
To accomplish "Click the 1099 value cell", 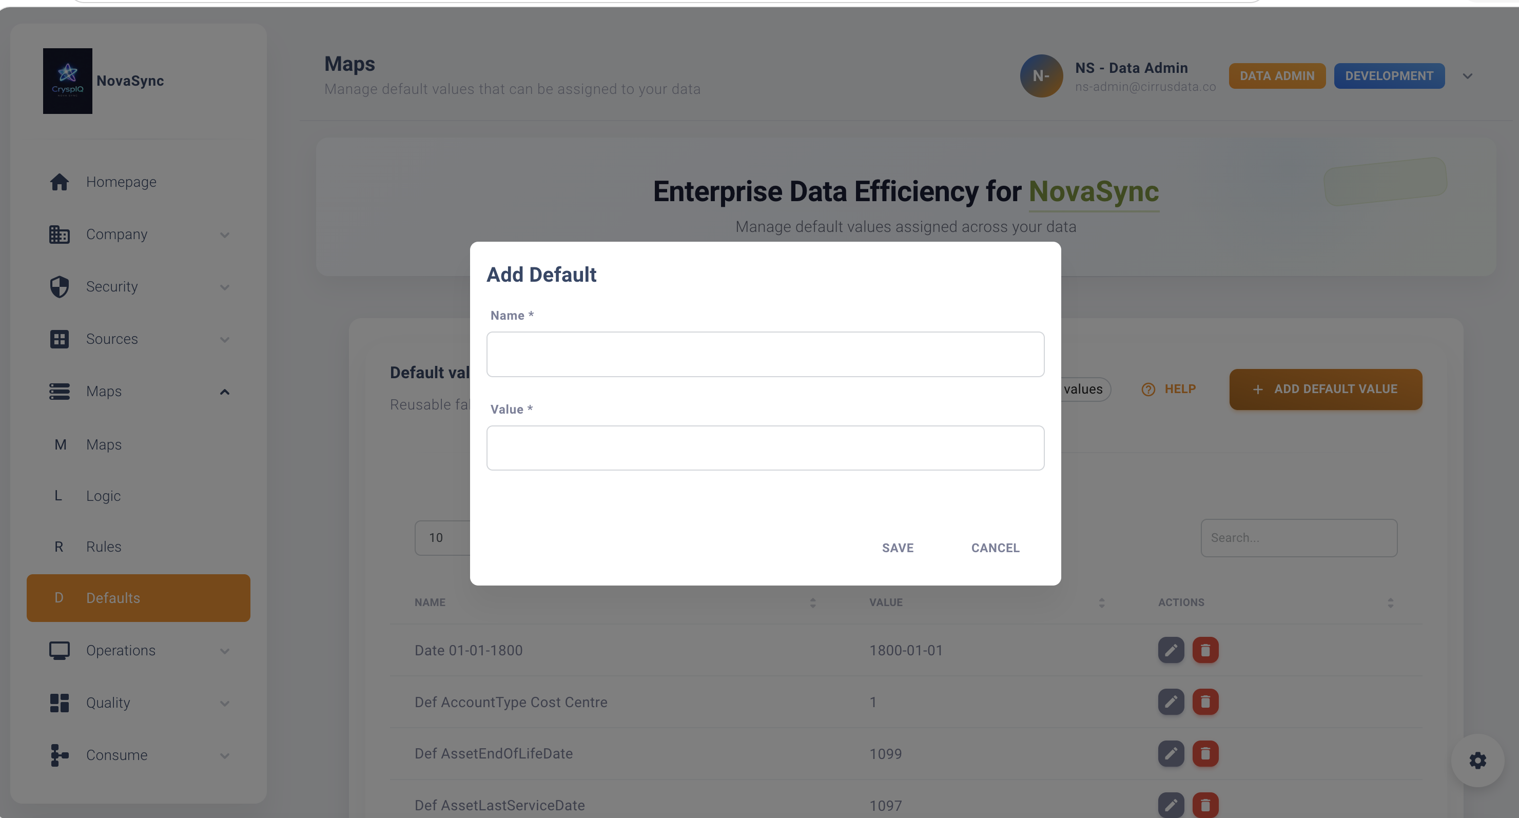I will pos(885,754).
